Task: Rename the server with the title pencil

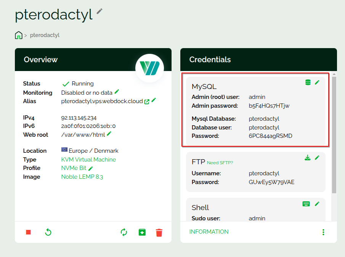Action: pos(99,11)
